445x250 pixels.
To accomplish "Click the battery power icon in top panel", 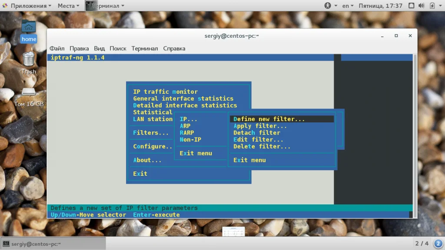I will 432,6.
